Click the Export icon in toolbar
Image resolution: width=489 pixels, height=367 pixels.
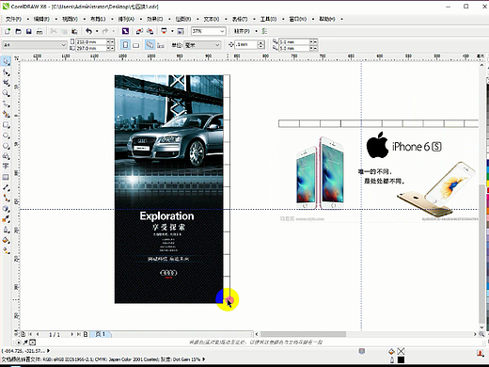150,31
